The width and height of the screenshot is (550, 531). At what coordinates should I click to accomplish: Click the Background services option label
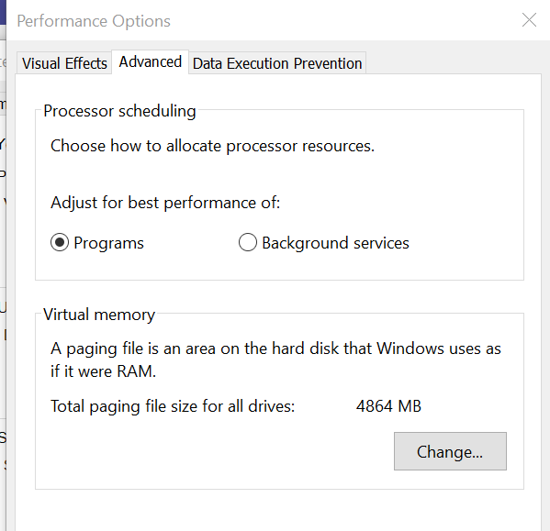pos(335,243)
